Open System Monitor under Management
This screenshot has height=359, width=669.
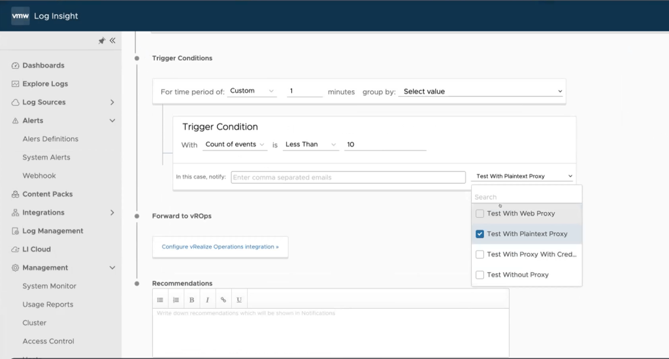click(50, 286)
